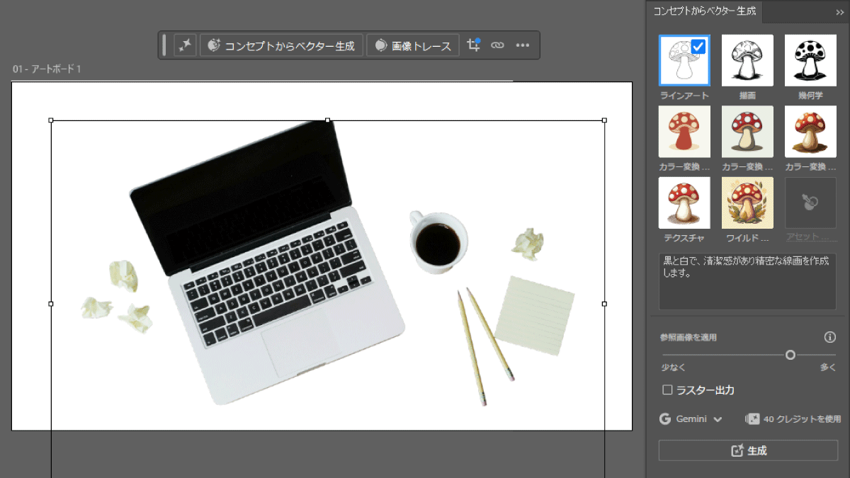Open the three-dot more options menu

pyautogui.click(x=523, y=45)
